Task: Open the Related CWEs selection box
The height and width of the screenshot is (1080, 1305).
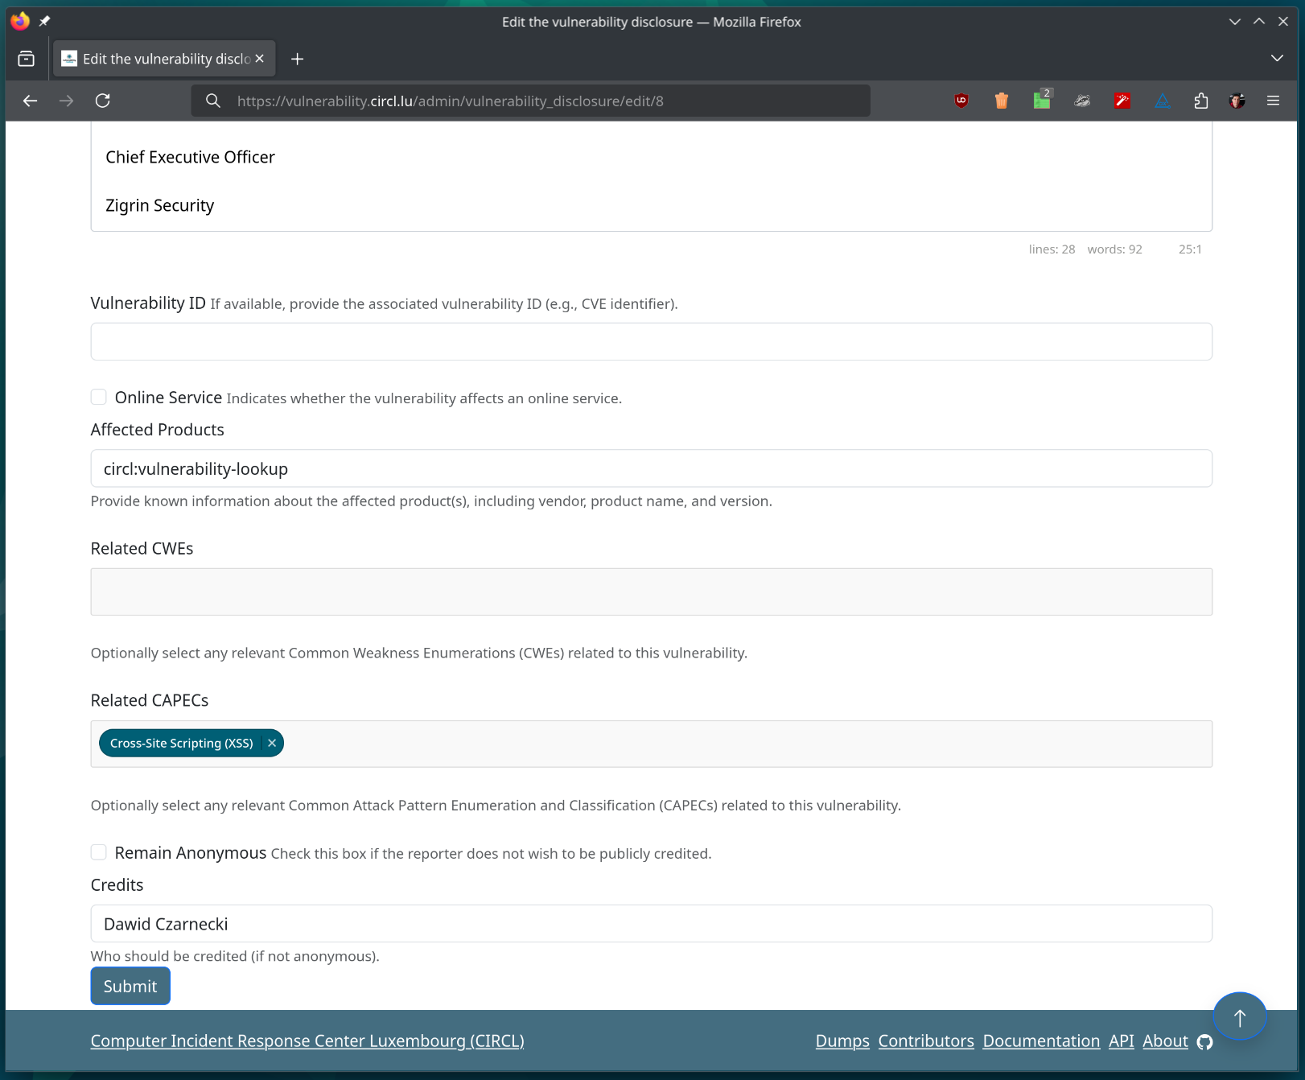Action: point(650,592)
